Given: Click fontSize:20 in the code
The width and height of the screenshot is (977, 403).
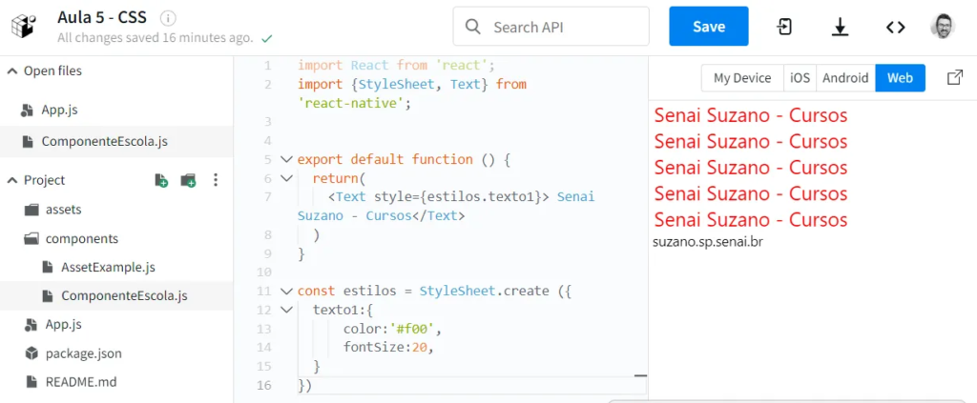Looking at the screenshot, I should coord(385,348).
